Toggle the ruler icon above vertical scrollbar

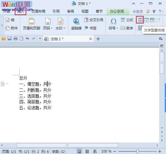(162, 46)
